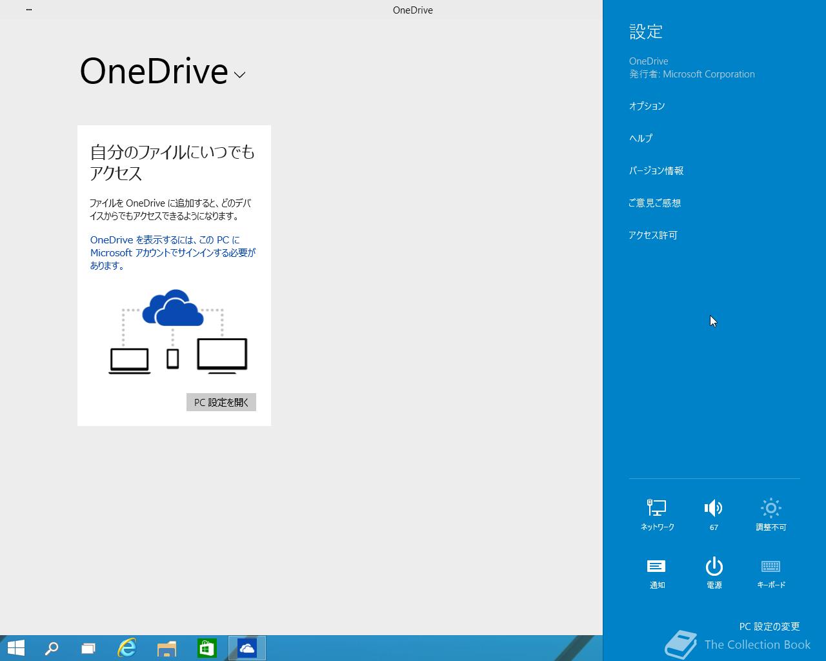Click the PC 設定の変更 link

(x=769, y=626)
